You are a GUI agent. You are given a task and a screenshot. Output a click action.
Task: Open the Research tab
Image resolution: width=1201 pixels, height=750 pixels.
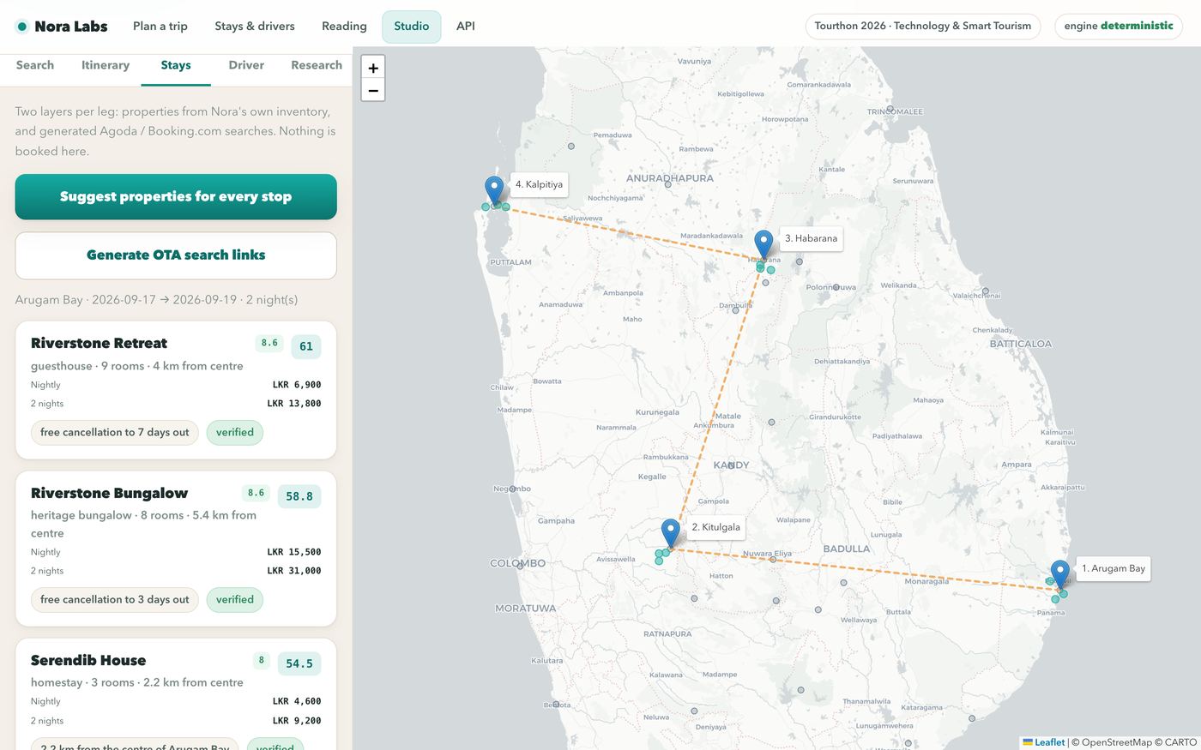[317, 65]
